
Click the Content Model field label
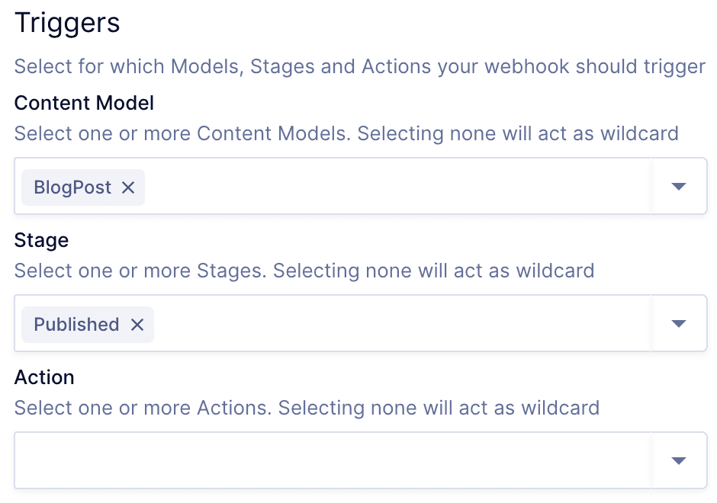click(84, 103)
